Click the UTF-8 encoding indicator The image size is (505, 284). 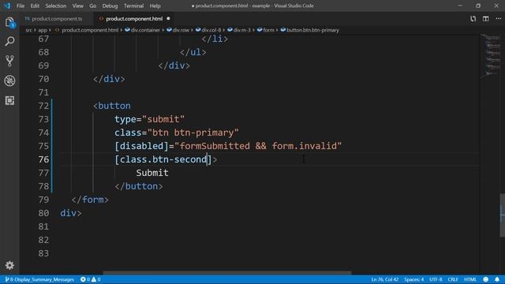pyautogui.click(x=436, y=279)
